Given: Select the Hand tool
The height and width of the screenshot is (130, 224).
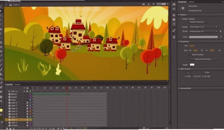Looking at the screenshot, I should [1, 97].
